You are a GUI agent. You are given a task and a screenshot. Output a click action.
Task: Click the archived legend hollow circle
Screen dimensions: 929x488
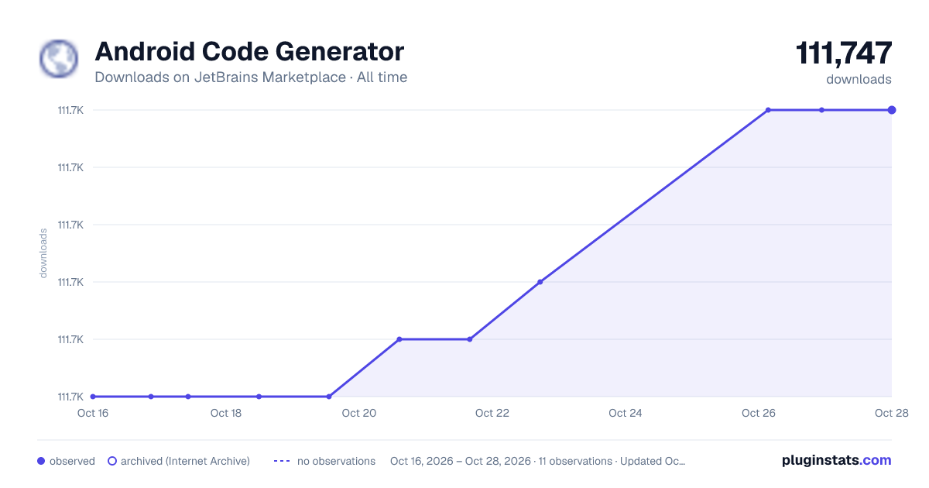click(x=112, y=461)
